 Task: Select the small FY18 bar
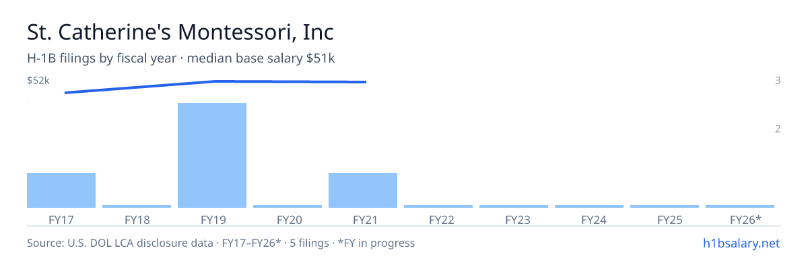tap(137, 206)
